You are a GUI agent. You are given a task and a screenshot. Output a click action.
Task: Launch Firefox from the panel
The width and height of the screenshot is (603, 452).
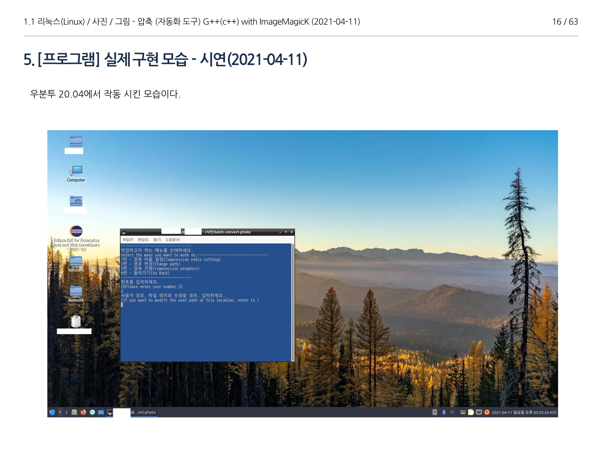(83, 412)
